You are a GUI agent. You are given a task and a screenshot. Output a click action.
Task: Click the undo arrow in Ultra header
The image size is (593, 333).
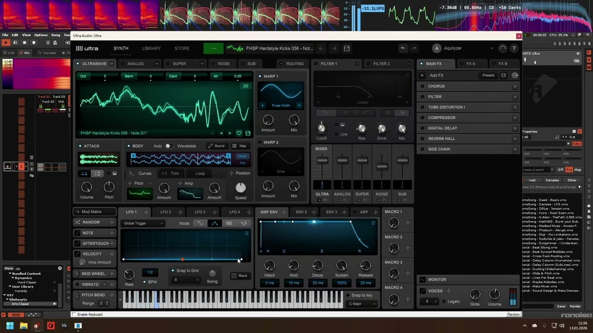403,48
